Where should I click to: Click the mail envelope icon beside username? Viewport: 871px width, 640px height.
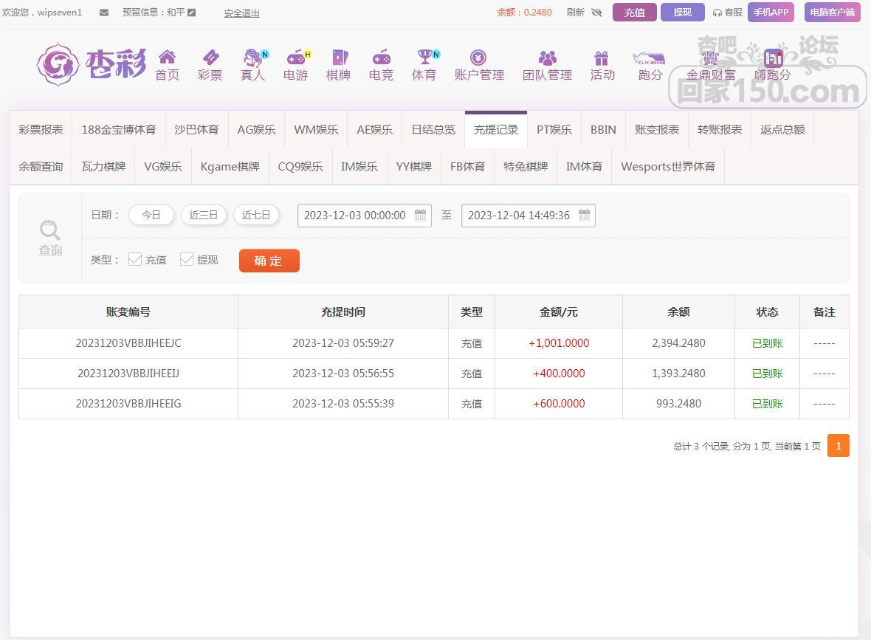click(104, 13)
